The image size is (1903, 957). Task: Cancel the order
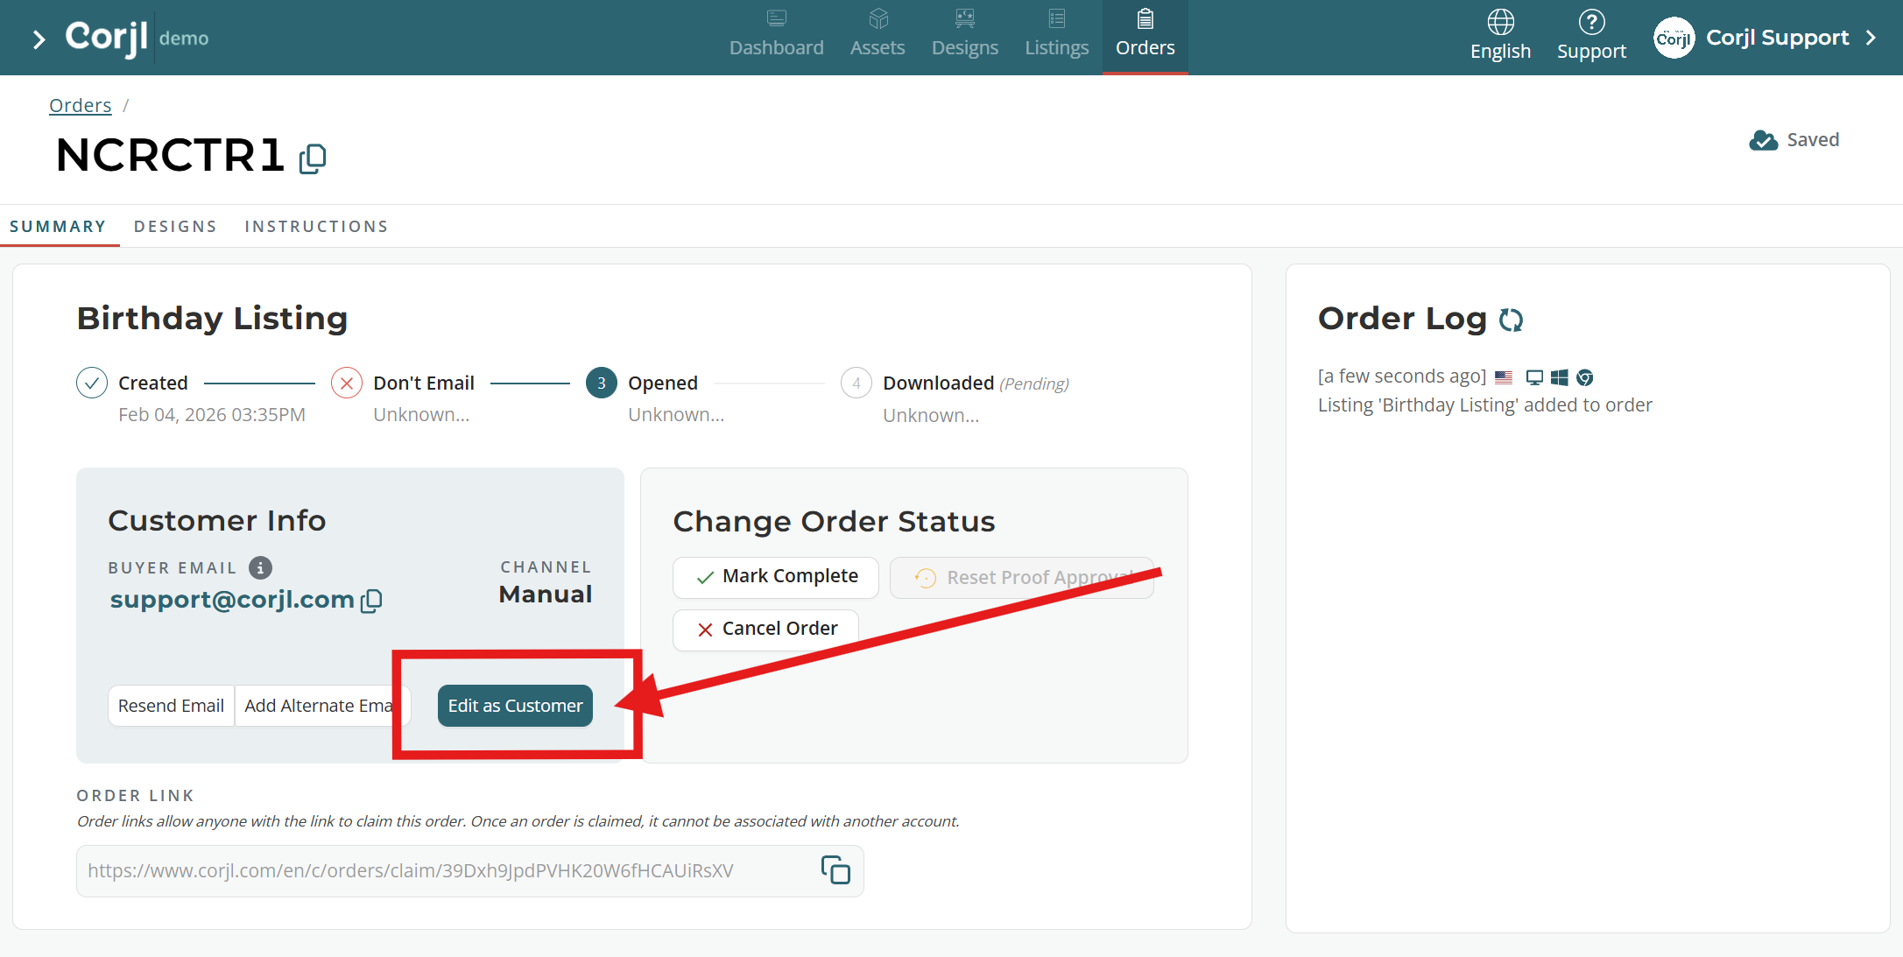click(x=765, y=630)
